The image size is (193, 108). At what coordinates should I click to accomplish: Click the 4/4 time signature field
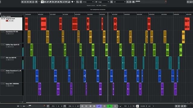[x=149, y=106]
